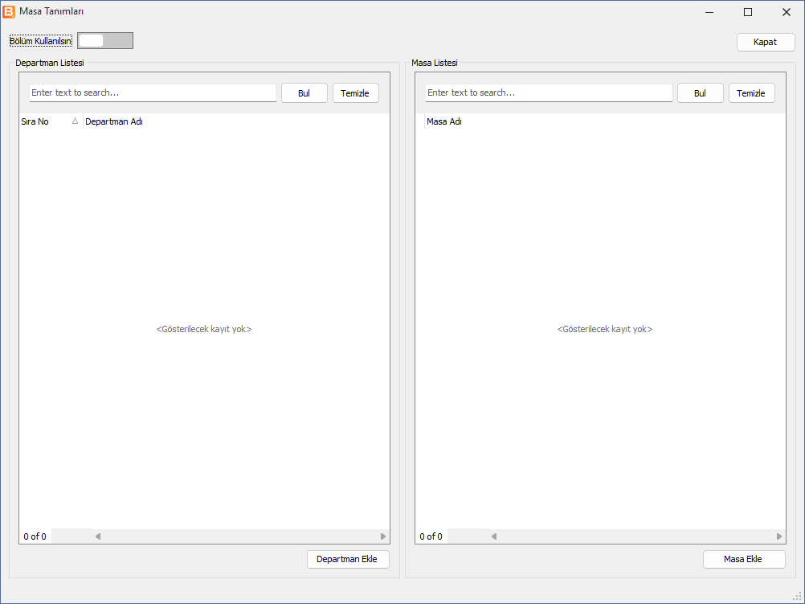Click the Masa Adı column header
The width and height of the screenshot is (805, 604).
point(605,121)
